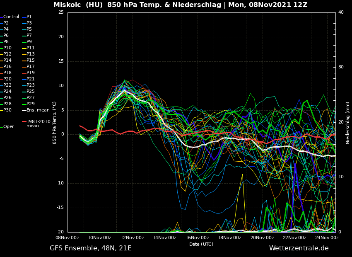Viewport: 352px width, 257px height.
Task: Click the Niederschlag (mm) axis label
Action: coord(348,123)
